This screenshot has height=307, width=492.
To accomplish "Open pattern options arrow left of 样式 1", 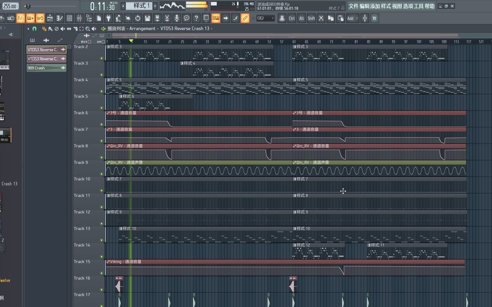I will 123,6.
